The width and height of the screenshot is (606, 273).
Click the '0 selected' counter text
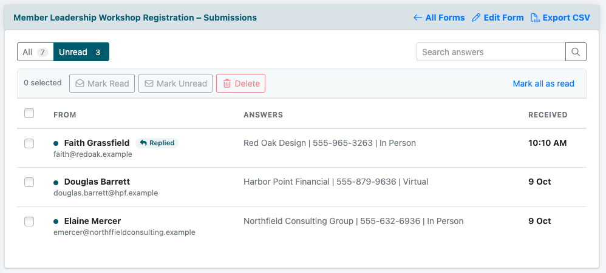[x=43, y=83]
